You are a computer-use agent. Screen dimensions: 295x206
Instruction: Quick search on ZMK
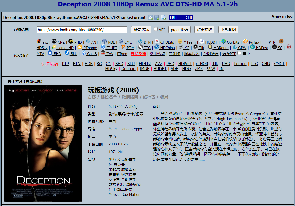199,69
